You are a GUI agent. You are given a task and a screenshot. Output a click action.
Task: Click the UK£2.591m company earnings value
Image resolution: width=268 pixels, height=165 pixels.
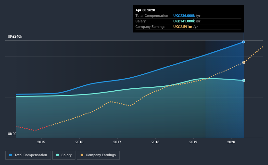183,27
